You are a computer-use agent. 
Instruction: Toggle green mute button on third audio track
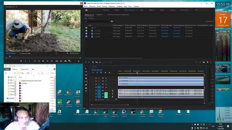pos(106,97)
